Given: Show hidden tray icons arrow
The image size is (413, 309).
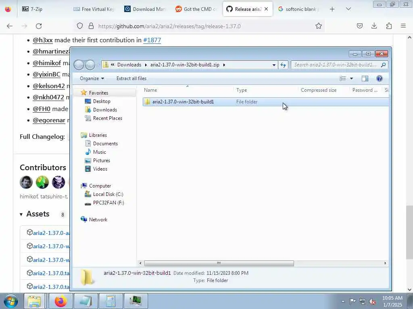Looking at the screenshot, I should pyautogui.click(x=343, y=302).
